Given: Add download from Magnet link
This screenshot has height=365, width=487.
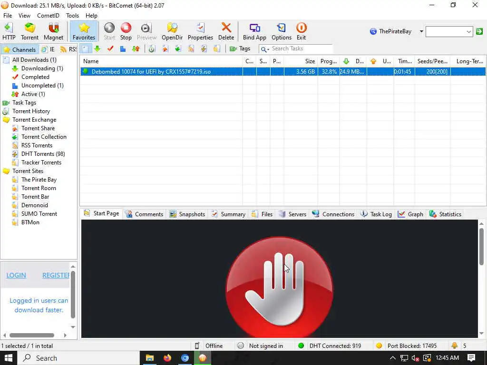Looking at the screenshot, I should click(53, 31).
